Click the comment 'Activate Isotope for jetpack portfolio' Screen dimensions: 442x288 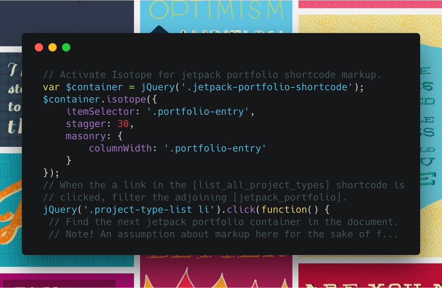[212, 75]
